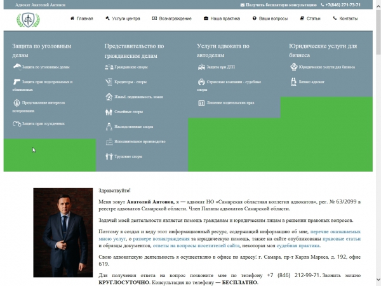Click the briefcase icon beside Наша практика

pos(206,18)
